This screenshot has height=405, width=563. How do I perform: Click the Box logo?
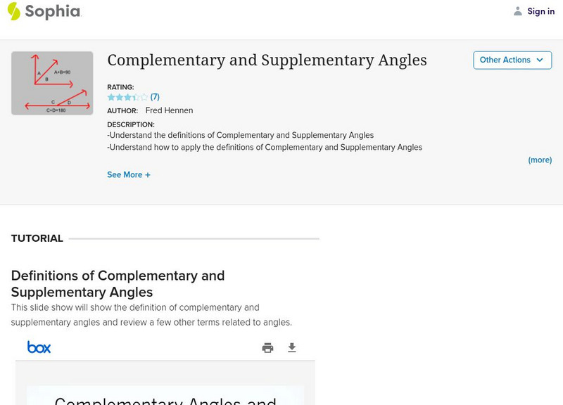pos(39,347)
